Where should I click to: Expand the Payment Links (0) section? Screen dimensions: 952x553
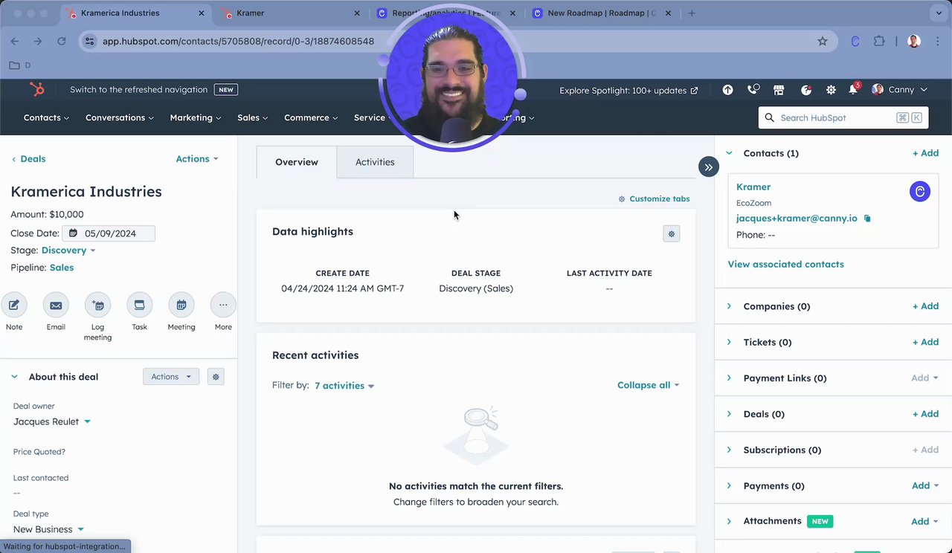tap(729, 378)
